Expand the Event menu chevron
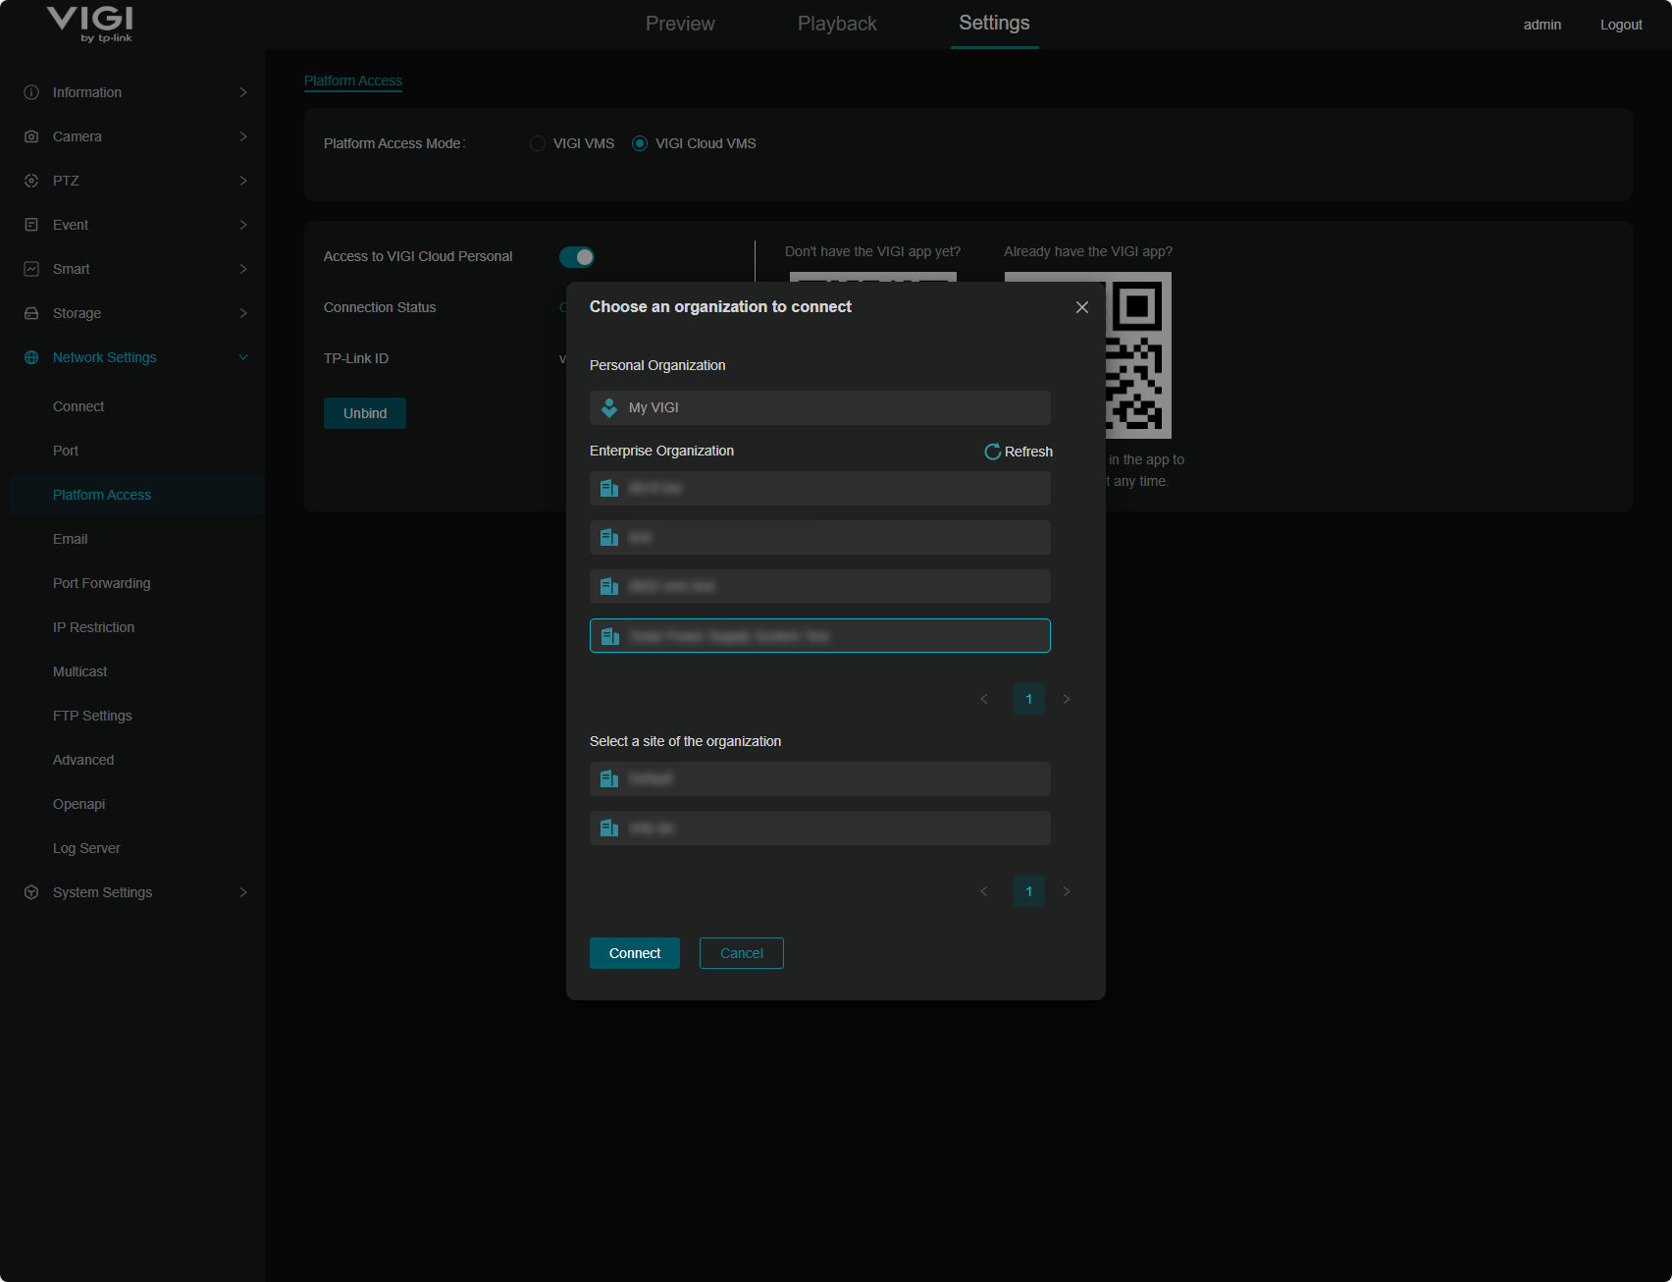Screen dimensions: 1672x1282 coord(243,225)
